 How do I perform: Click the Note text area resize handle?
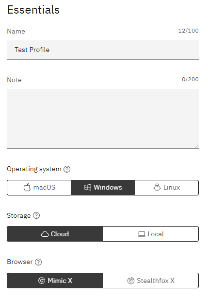click(x=196, y=146)
